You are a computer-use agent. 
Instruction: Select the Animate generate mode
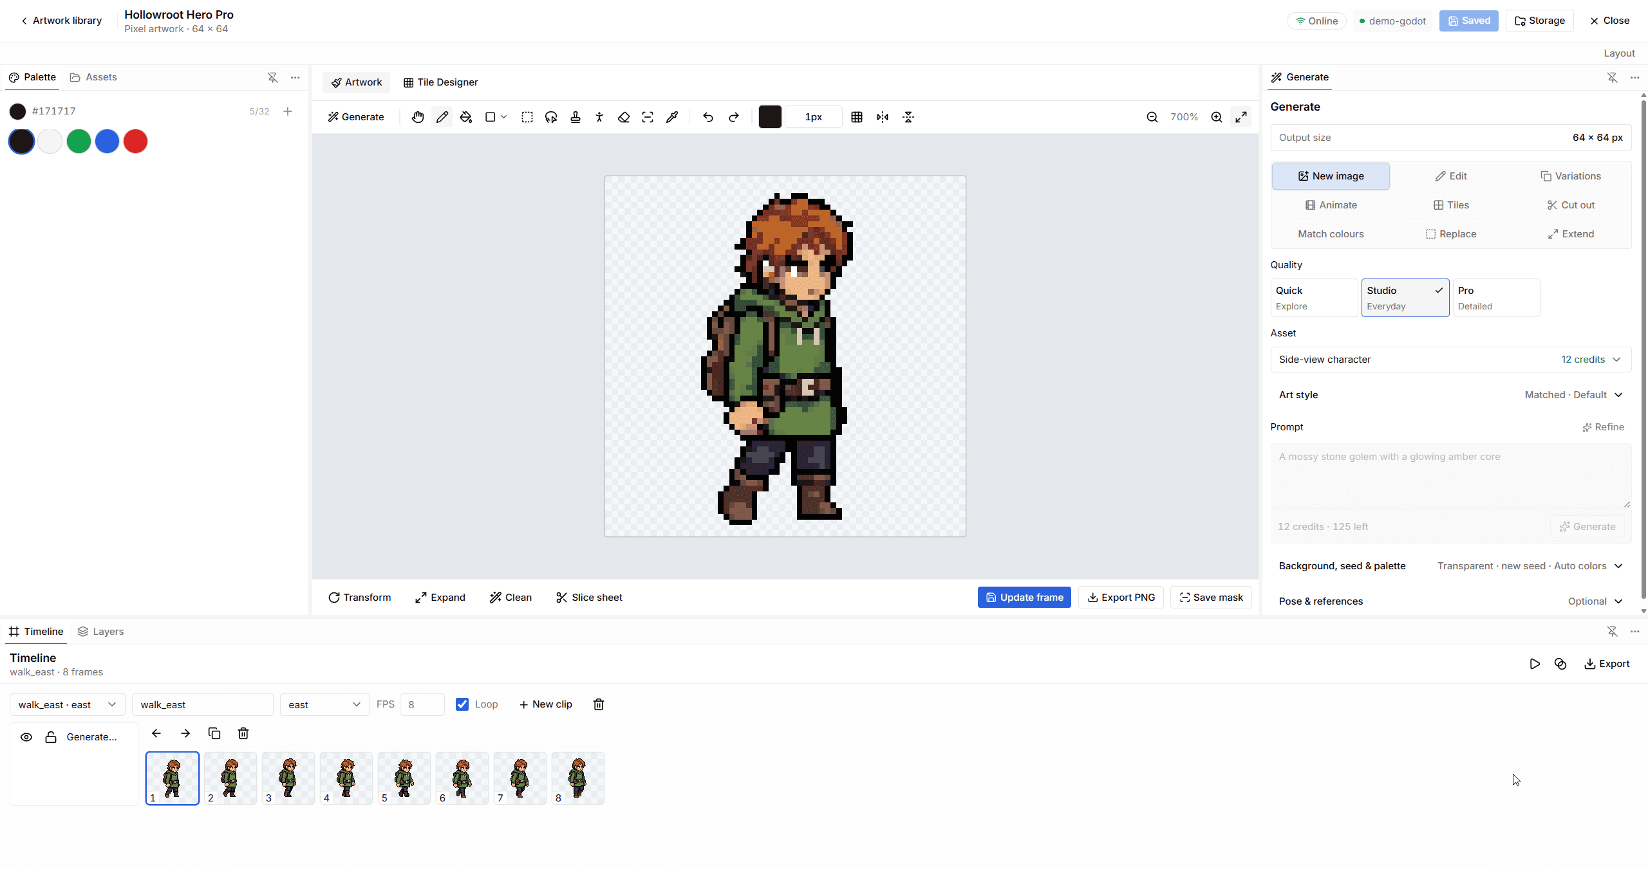(1331, 205)
